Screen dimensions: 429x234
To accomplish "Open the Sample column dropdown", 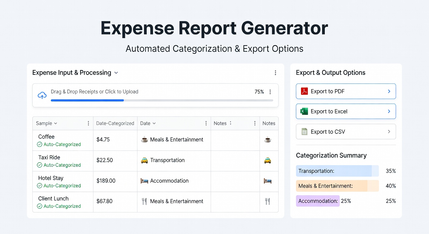I will tap(55, 123).
